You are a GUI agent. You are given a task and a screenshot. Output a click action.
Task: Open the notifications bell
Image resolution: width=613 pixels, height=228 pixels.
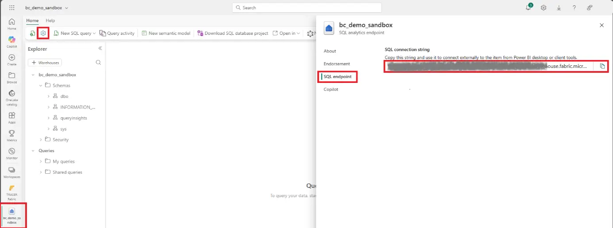pyautogui.click(x=529, y=7)
